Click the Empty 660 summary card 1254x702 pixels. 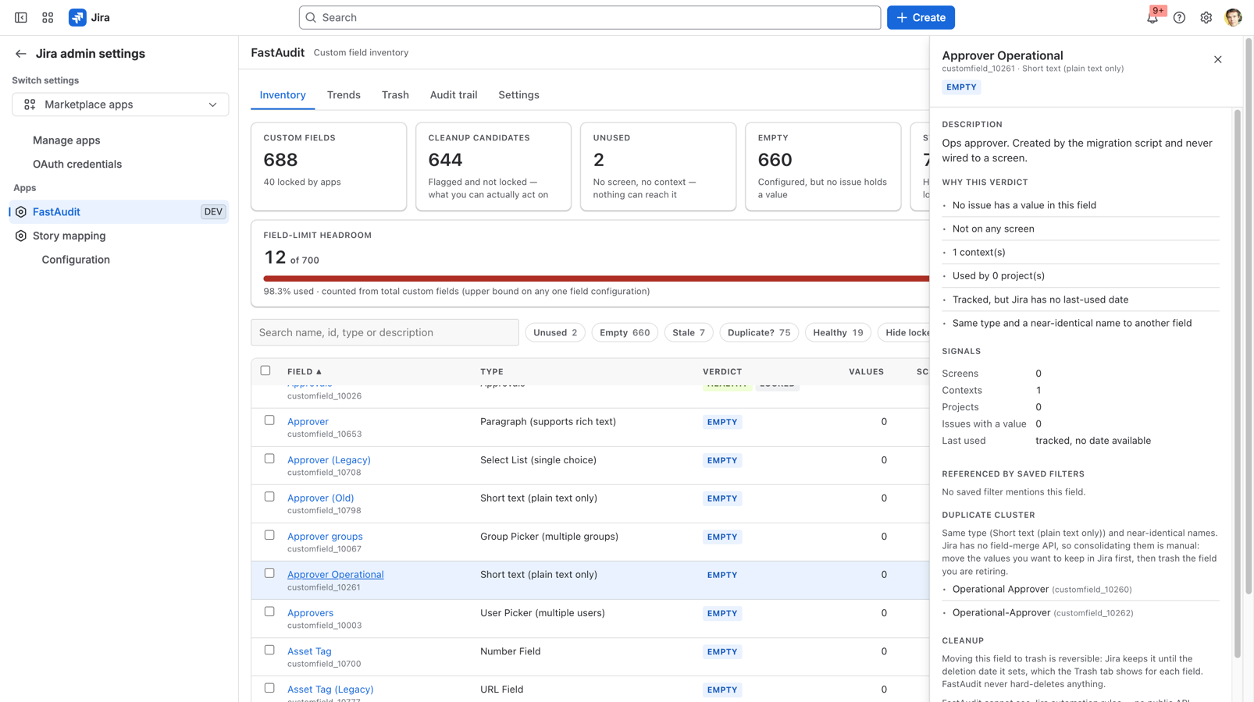[823, 166]
